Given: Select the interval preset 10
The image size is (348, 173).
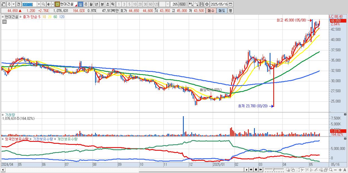Looking at the screenshot, I should tap(135, 4).
